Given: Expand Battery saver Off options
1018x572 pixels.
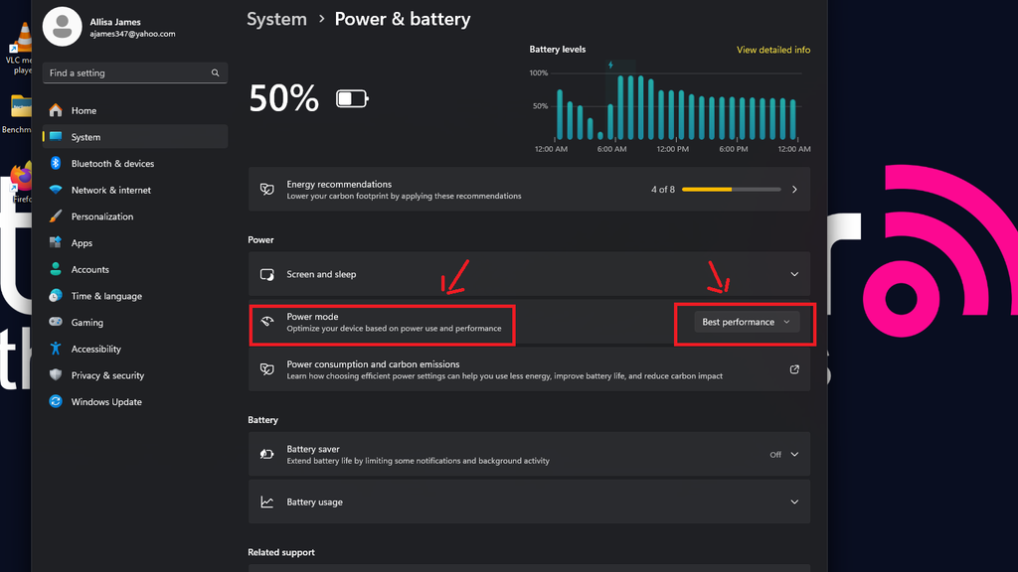Looking at the screenshot, I should pos(794,455).
